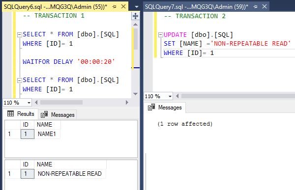Close the SQLQuery6.sql tab

[123, 6]
